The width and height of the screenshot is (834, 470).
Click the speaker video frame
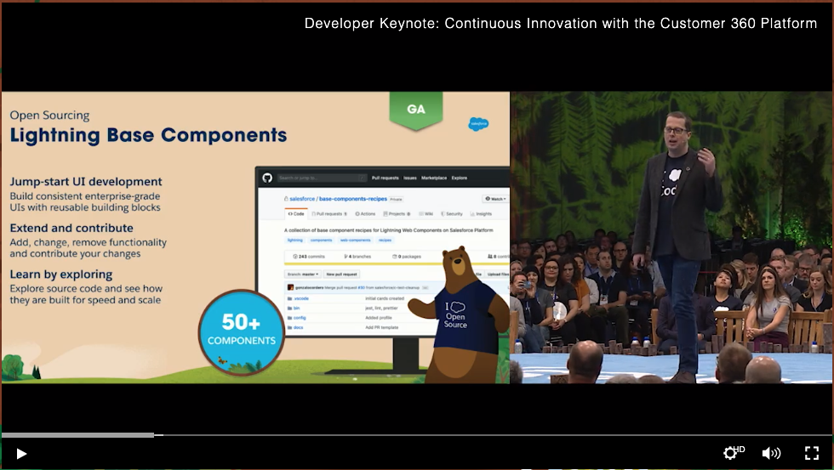(x=671, y=237)
